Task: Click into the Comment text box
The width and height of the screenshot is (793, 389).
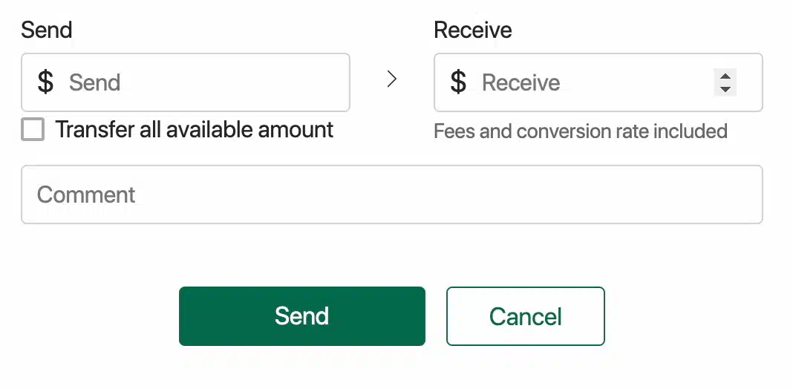Action: 392,194
